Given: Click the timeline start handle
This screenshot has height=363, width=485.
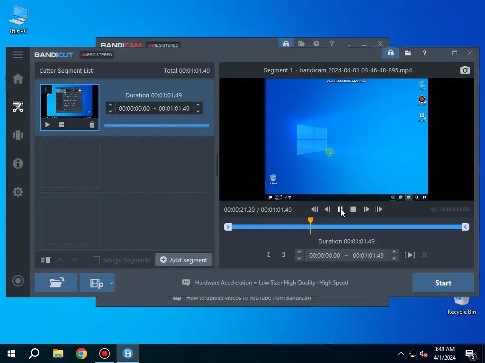Looking at the screenshot, I should coord(228,227).
